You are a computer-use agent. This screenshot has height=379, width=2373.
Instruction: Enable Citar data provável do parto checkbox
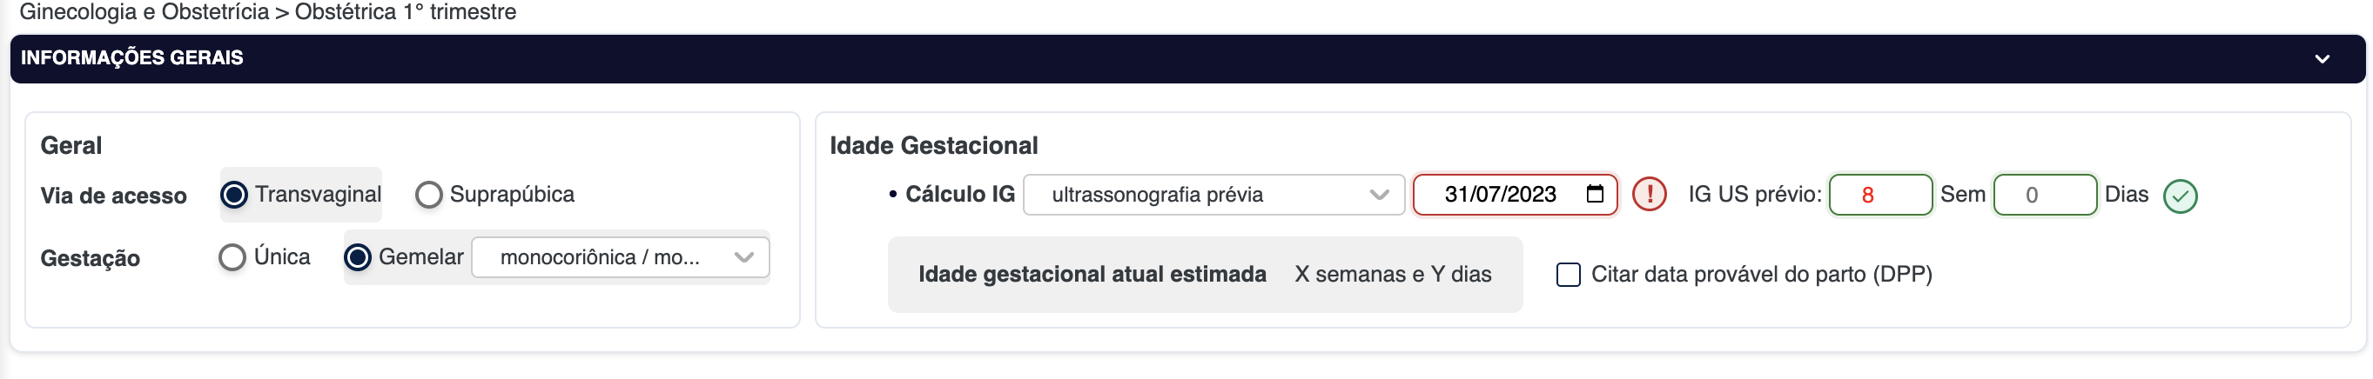[1568, 275]
